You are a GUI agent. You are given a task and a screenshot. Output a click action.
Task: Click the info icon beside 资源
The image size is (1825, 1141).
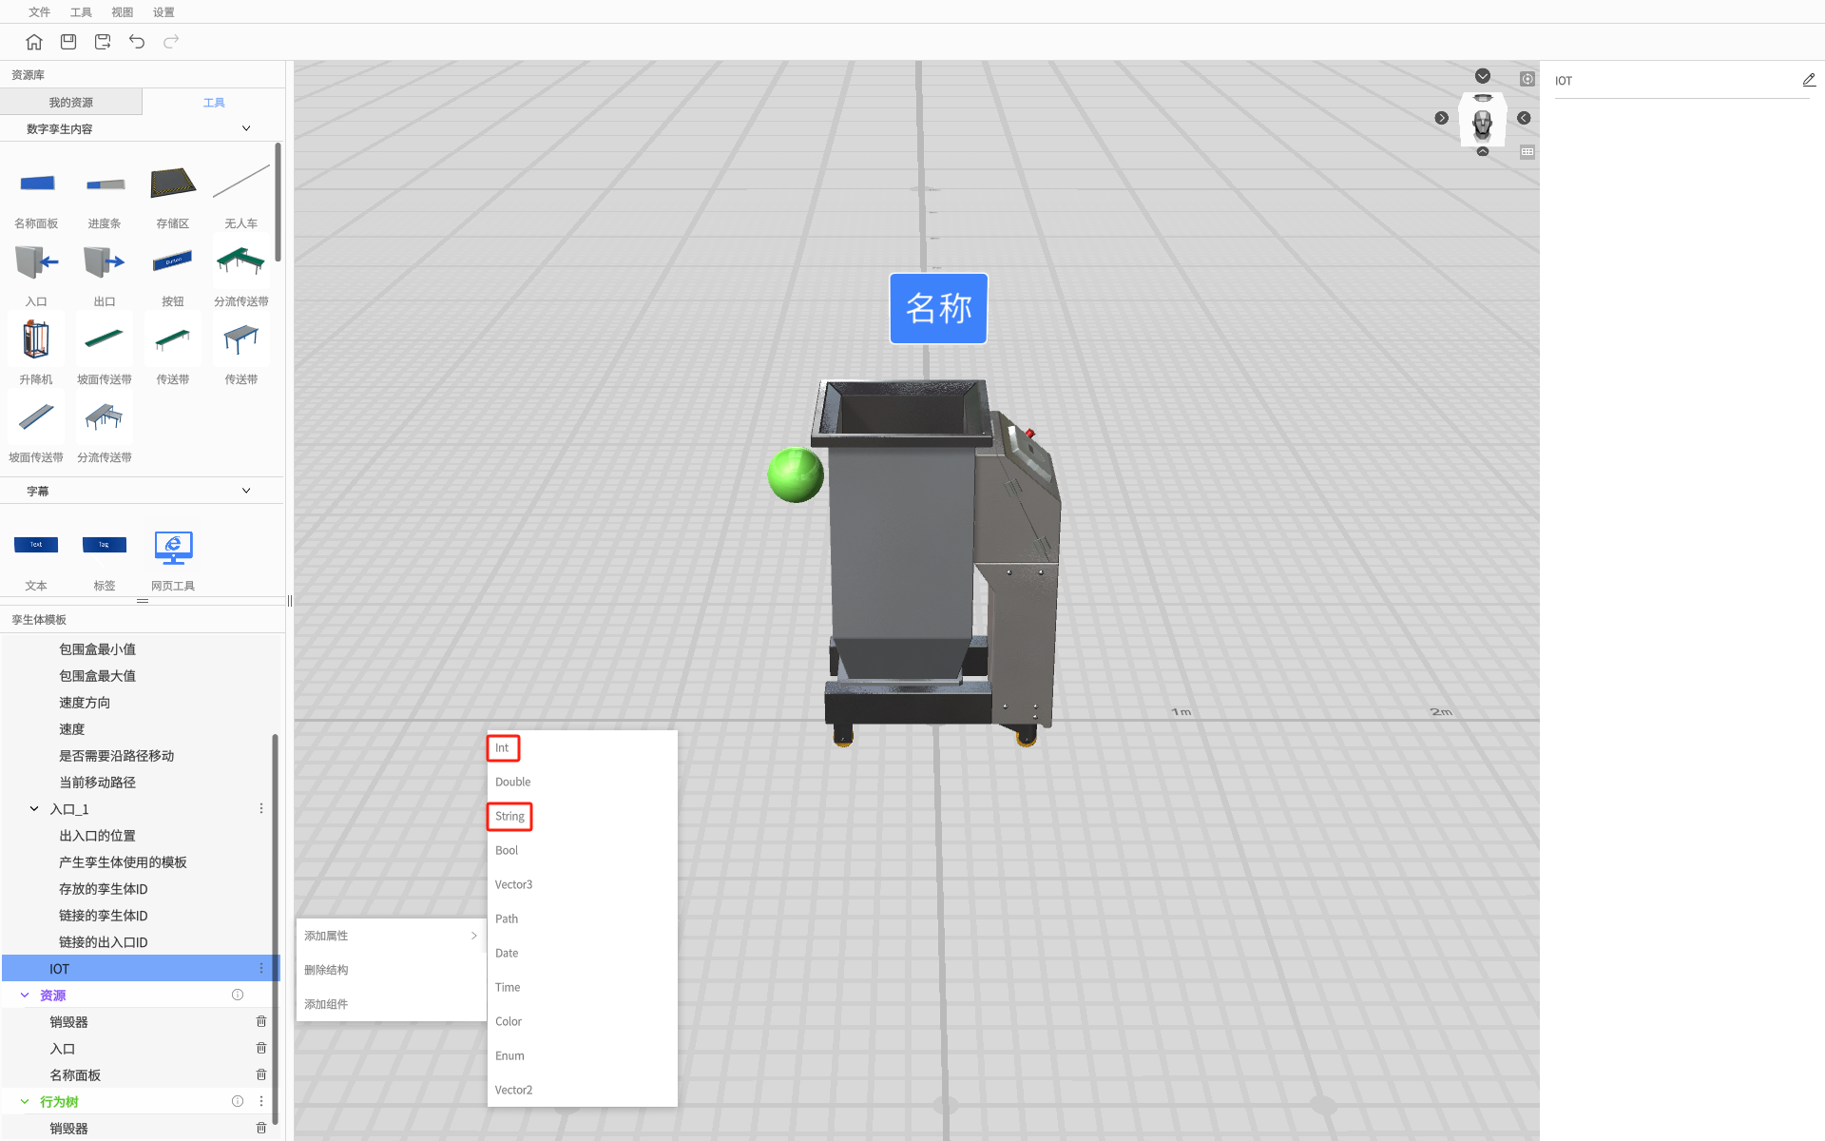[x=238, y=996]
